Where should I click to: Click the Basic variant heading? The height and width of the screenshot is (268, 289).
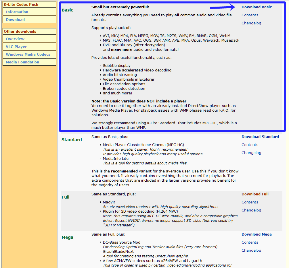click(67, 10)
